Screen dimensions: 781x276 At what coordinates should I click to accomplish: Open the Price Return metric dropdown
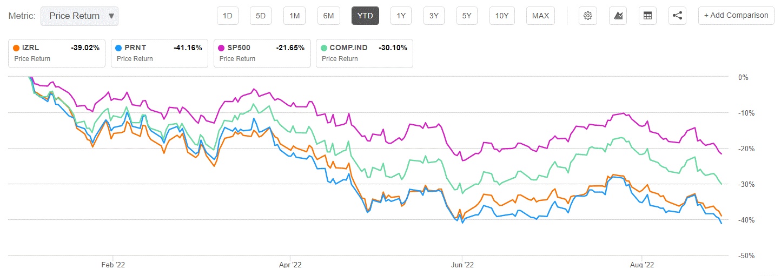point(79,16)
